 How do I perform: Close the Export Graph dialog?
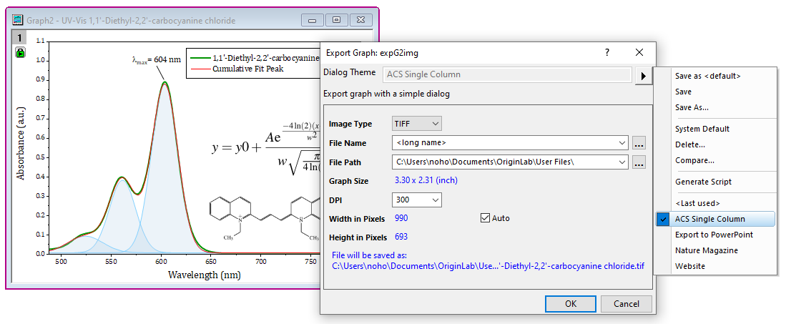click(639, 53)
